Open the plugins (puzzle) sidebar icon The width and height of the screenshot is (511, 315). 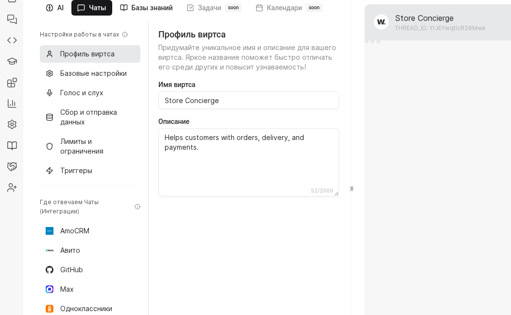(12, 83)
